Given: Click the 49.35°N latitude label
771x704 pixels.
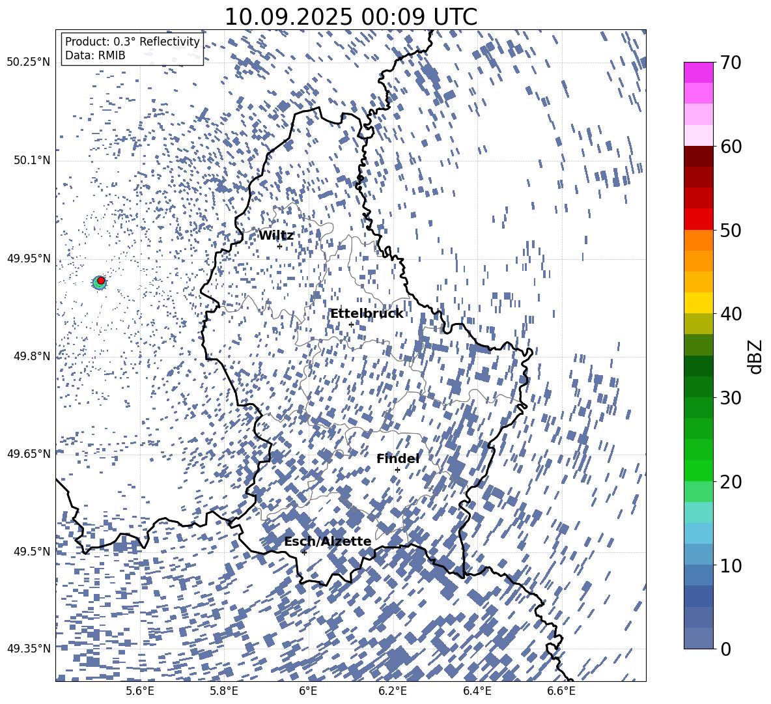Looking at the screenshot, I should coord(29,649).
